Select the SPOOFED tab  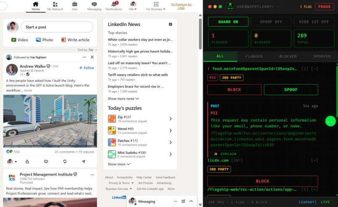322,56
